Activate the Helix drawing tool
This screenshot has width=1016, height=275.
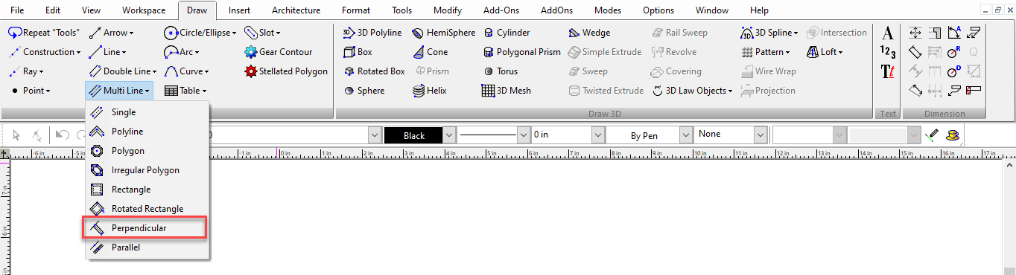click(x=430, y=91)
